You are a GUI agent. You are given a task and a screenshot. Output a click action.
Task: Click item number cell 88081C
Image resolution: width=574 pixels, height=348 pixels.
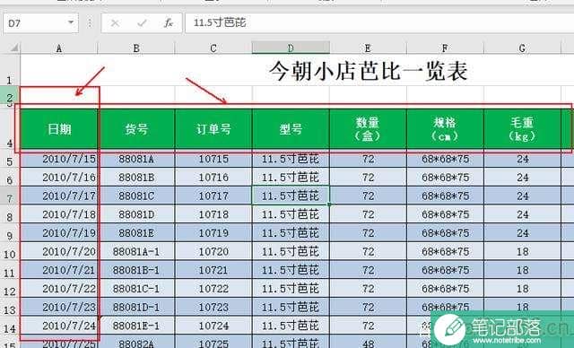click(x=136, y=196)
